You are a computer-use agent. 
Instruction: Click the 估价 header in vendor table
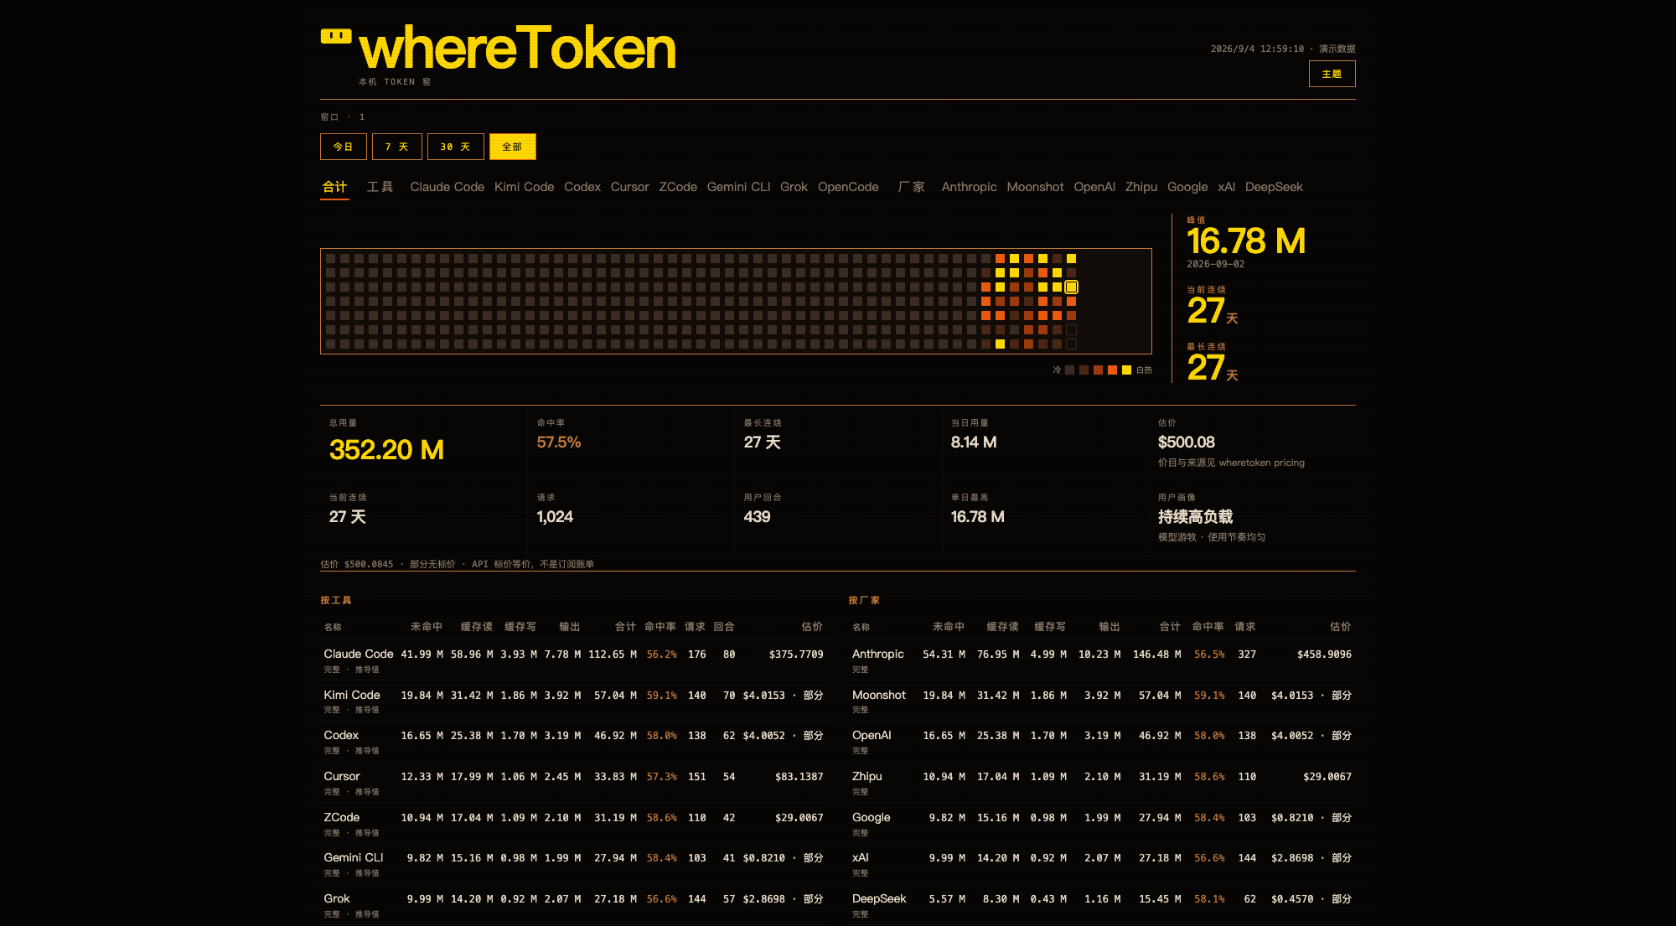tap(1340, 627)
